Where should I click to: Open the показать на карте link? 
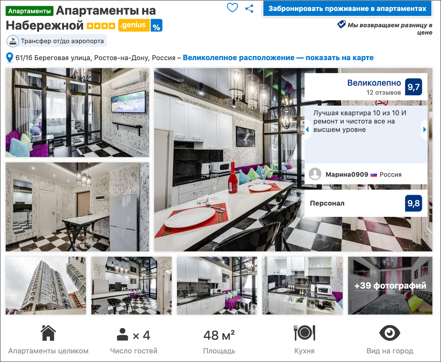[x=340, y=58]
